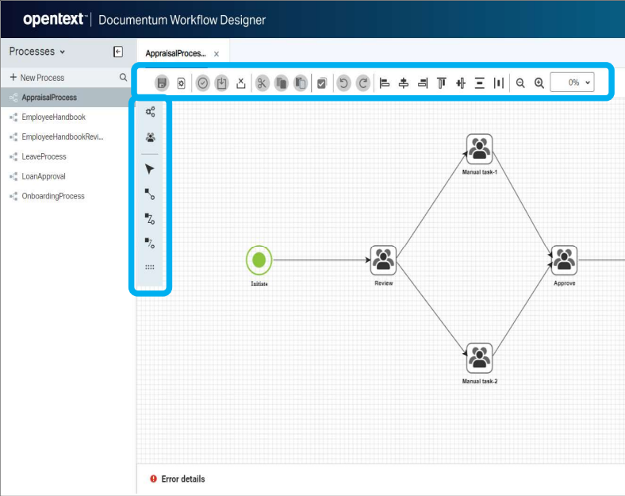Image resolution: width=625 pixels, height=496 pixels.
Task: Collapse the Processes side panel
Action: point(118,52)
